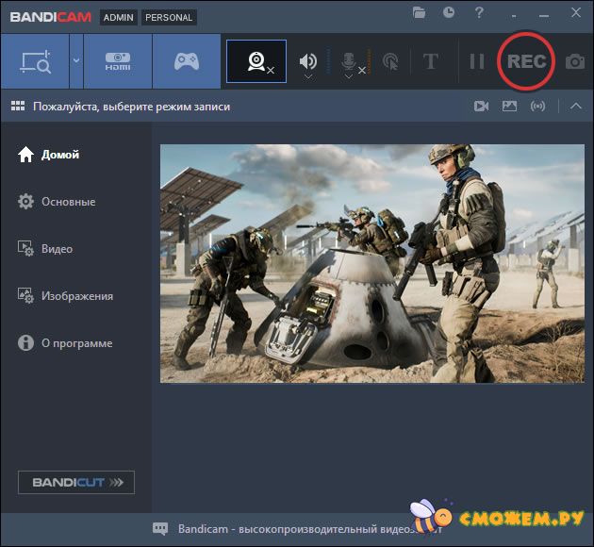Open the output folder icon
The image size is (594, 547).
(420, 13)
